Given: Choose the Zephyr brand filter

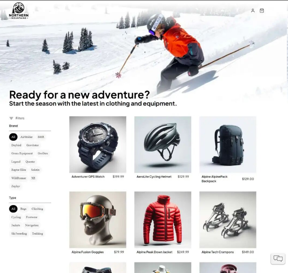Looking at the screenshot, I should [x=16, y=186].
